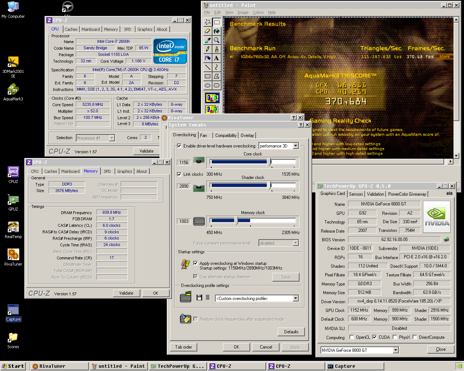Open the Image menu in Paint
This screenshot has height=371, width=464.
(x=243, y=12)
